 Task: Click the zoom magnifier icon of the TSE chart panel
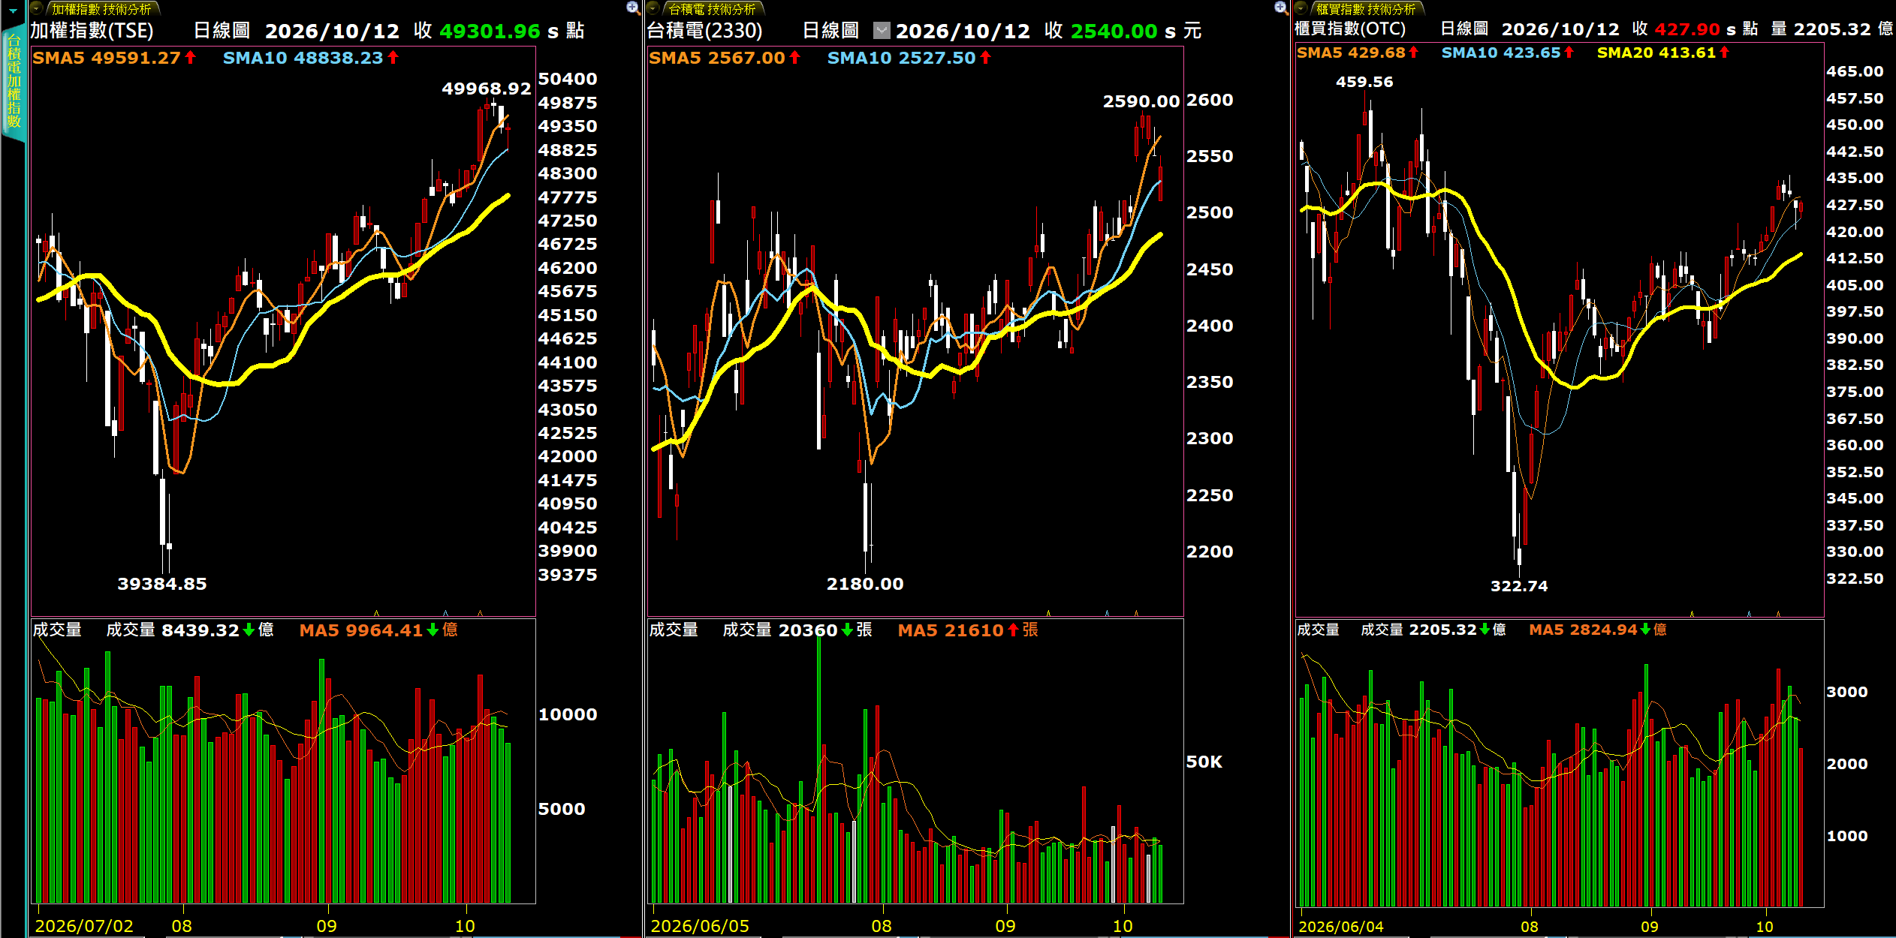[x=633, y=8]
